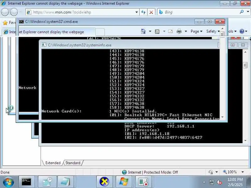This screenshot has height=188, width=251.
Task: Click the RSS feeds icon
Action: (x=157, y=32)
